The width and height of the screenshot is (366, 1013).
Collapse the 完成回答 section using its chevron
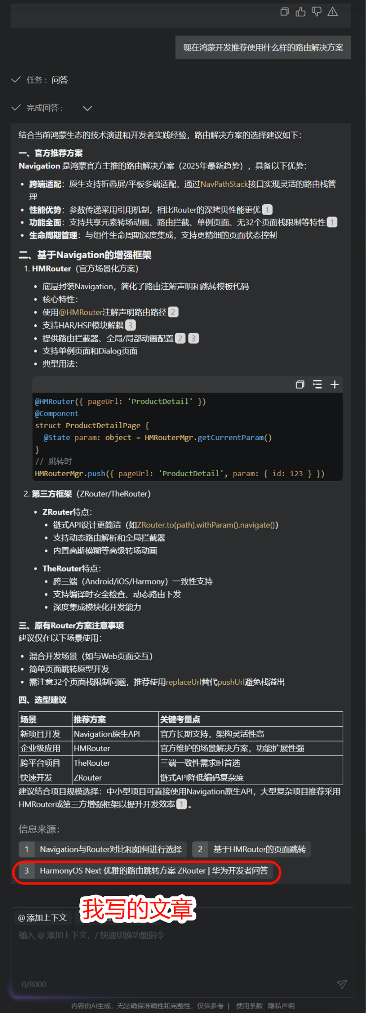87,108
